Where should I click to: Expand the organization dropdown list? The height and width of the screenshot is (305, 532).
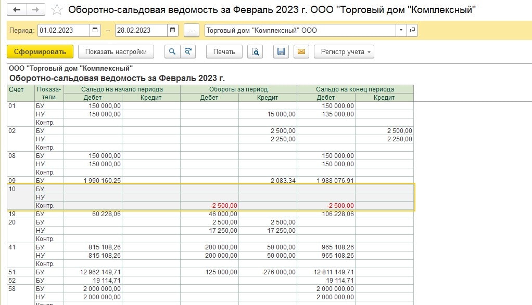401,30
